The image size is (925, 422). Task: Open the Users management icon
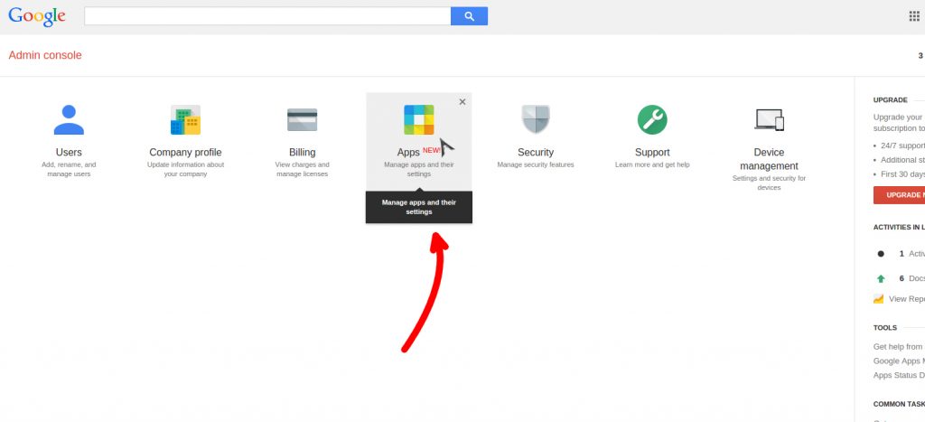click(x=69, y=119)
